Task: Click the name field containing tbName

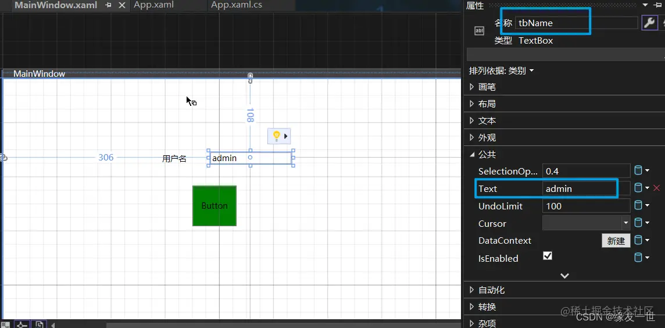Action: tap(576, 23)
